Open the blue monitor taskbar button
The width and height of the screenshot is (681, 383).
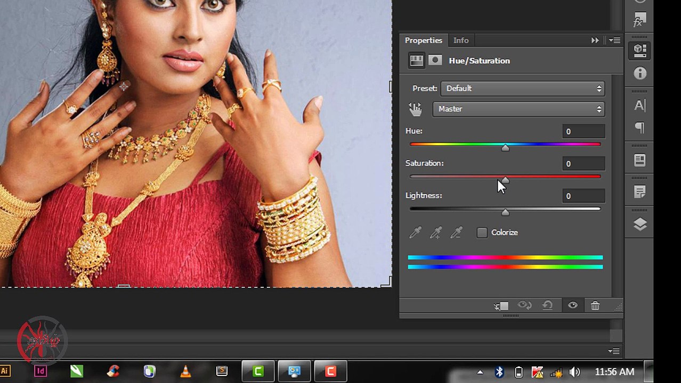tap(294, 371)
